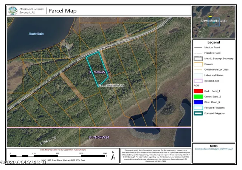
Task: Click the Legend heading
Action: pos(214,42)
